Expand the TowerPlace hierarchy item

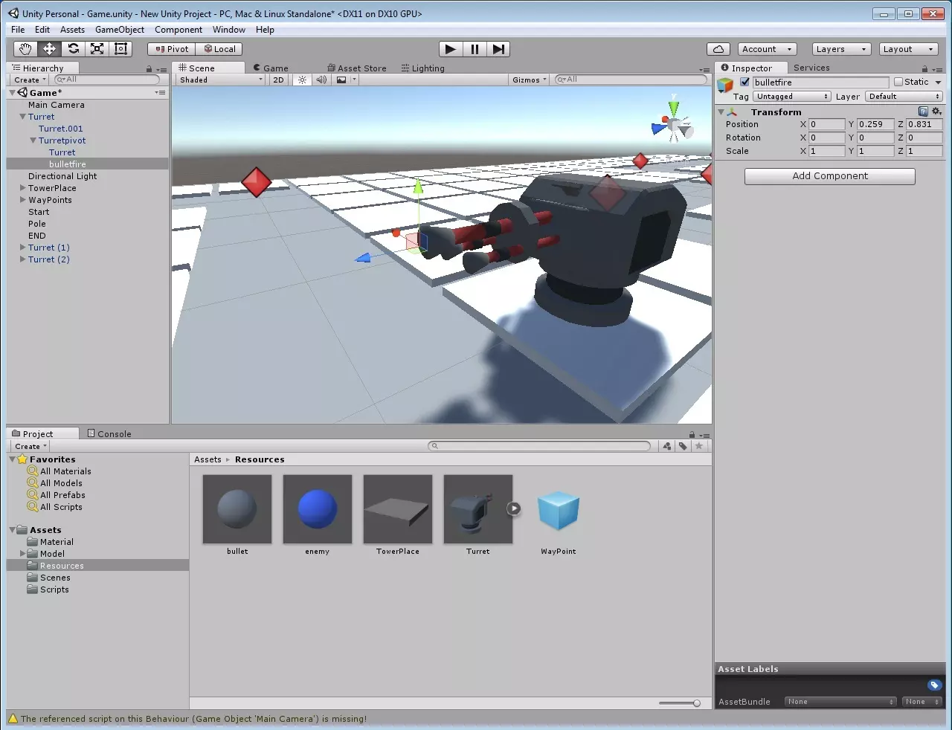point(22,188)
